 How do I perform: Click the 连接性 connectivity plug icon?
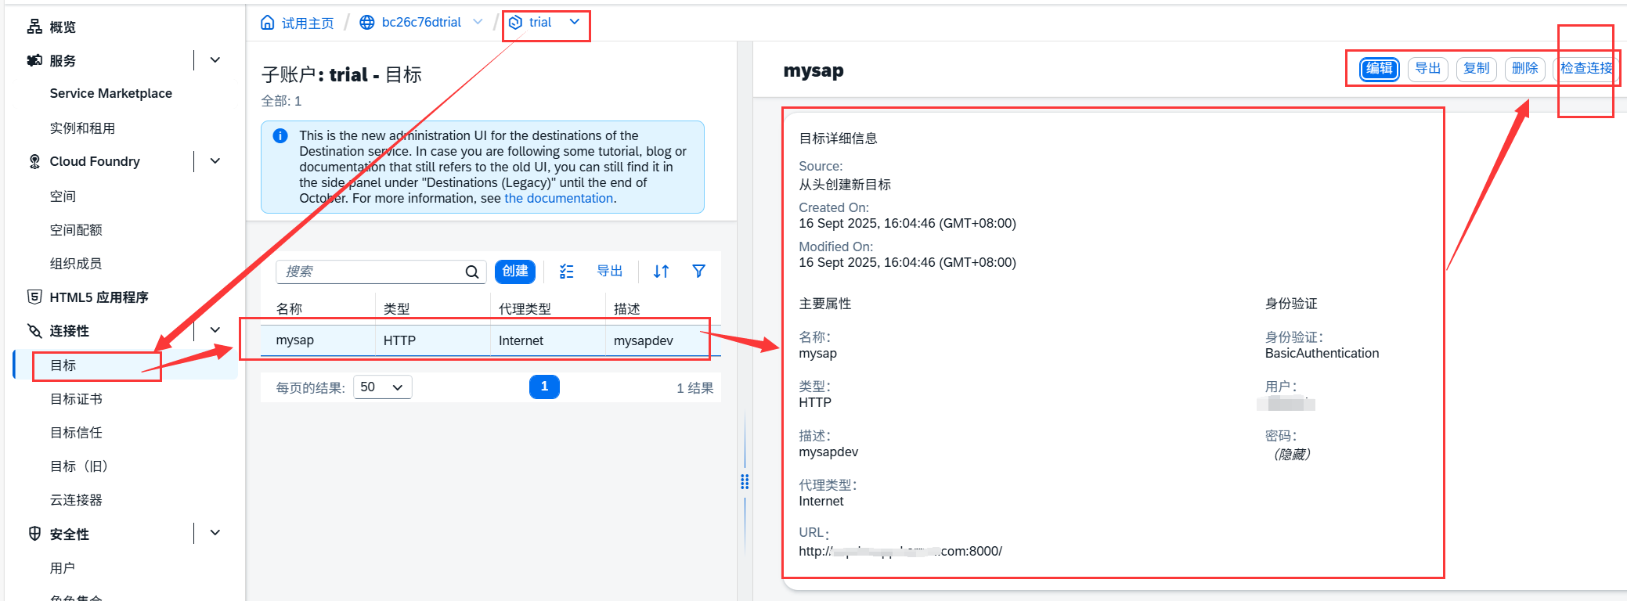tap(34, 330)
